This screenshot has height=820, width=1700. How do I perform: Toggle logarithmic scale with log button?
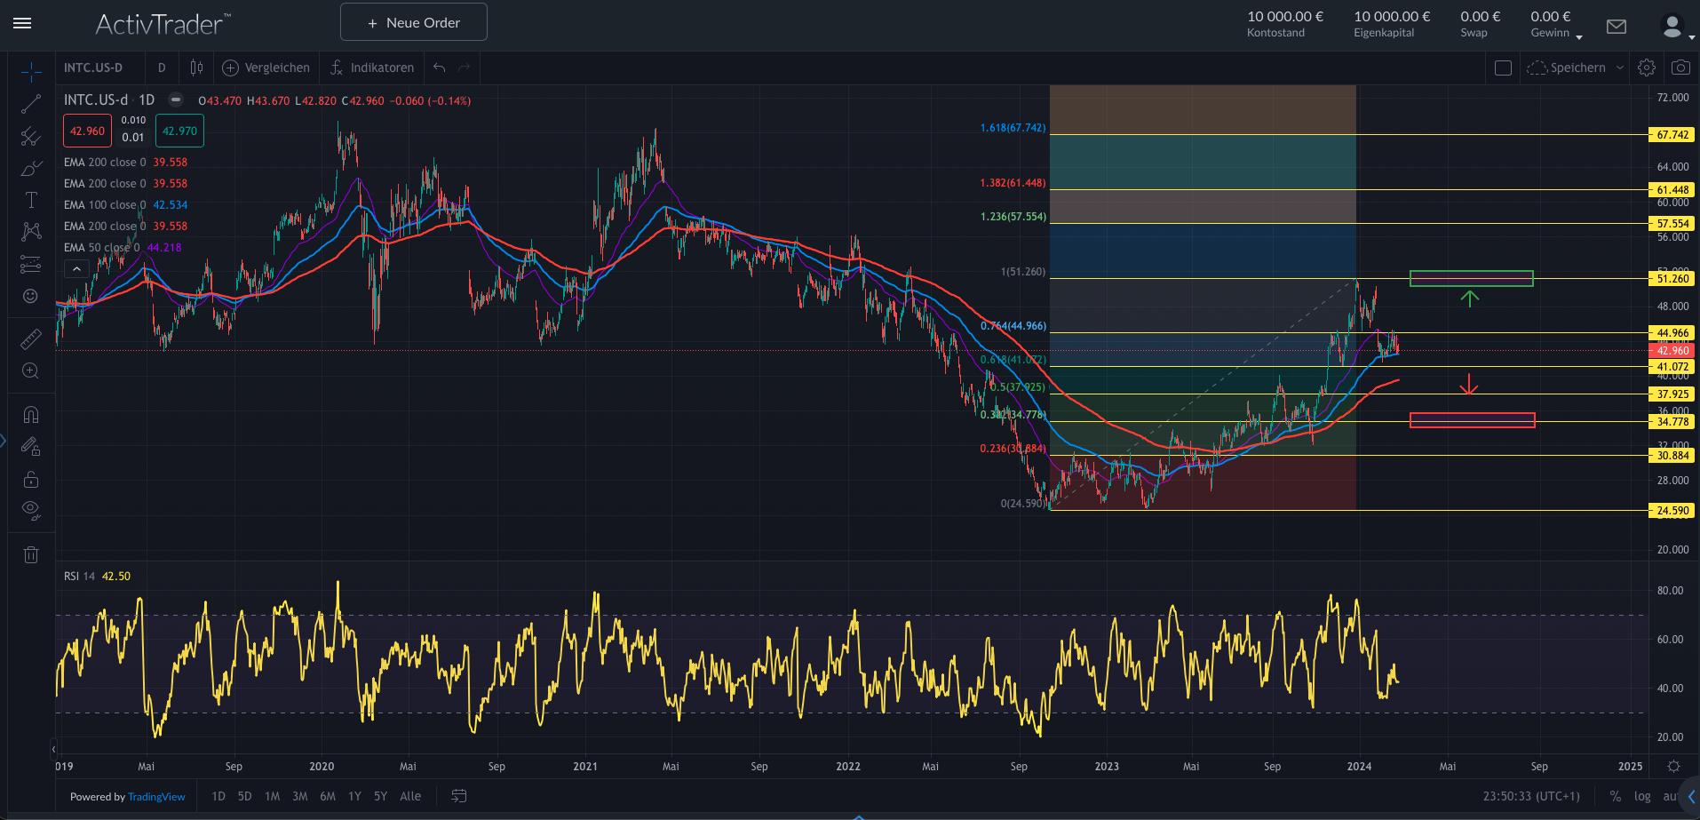coord(1642,796)
